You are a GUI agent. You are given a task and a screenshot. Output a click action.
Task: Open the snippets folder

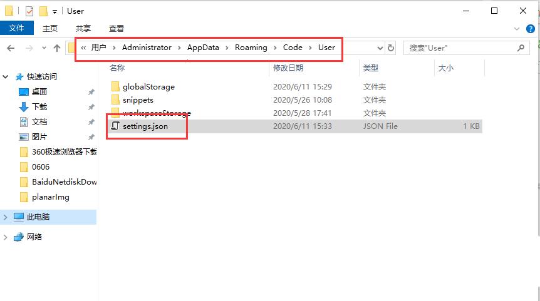point(138,100)
